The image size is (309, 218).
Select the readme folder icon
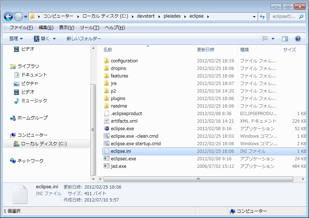click(107, 106)
